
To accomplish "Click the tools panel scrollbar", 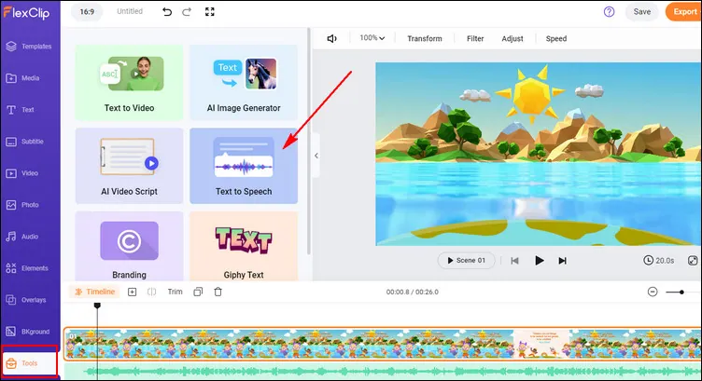I will point(308,142).
